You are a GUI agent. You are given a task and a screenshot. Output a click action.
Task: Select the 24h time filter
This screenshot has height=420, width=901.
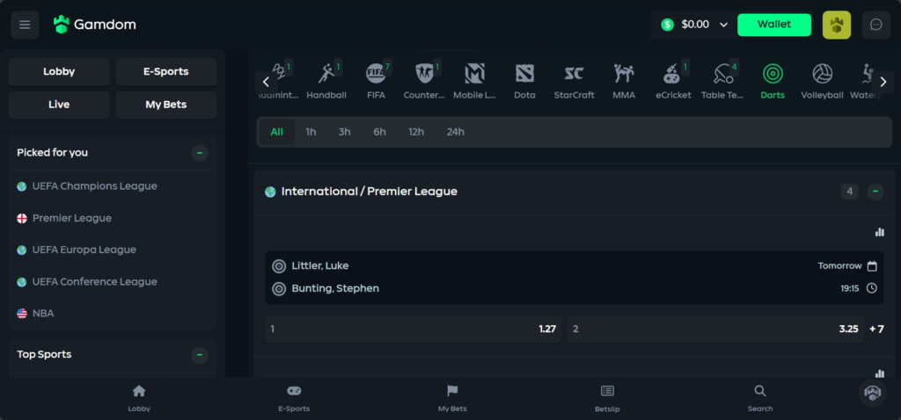click(x=455, y=132)
